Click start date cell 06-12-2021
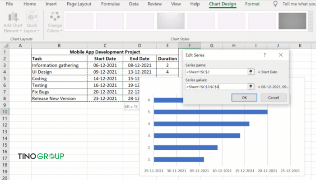The image size is (316, 180). click(105, 65)
